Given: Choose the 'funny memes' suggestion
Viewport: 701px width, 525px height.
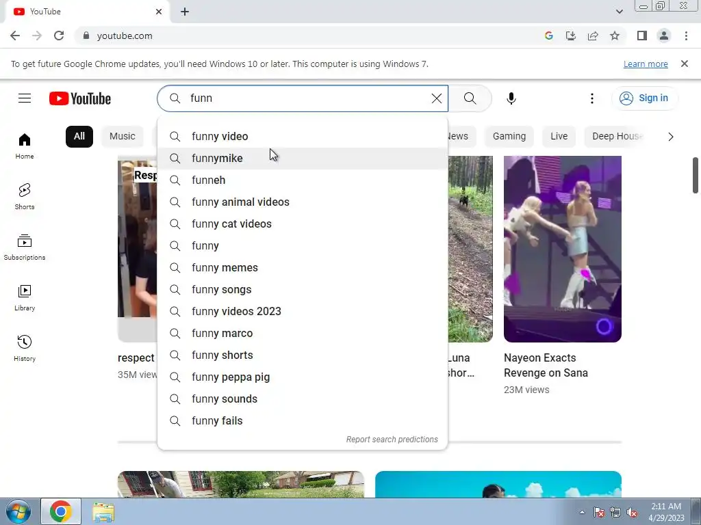Looking at the screenshot, I should point(302,267).
